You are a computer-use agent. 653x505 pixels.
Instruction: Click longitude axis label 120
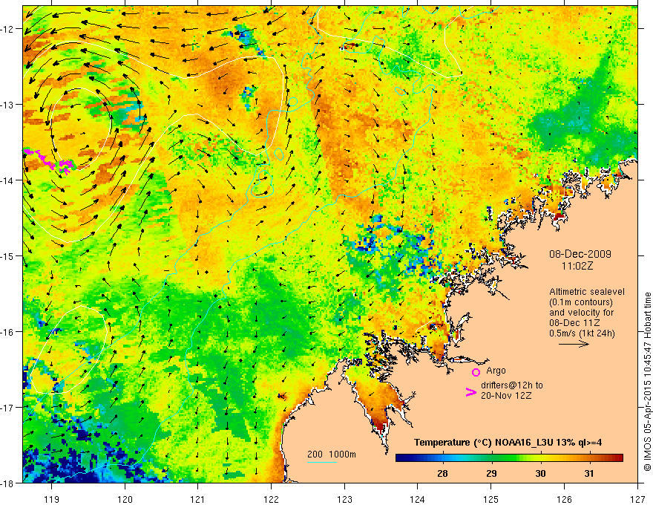[125, 499]
